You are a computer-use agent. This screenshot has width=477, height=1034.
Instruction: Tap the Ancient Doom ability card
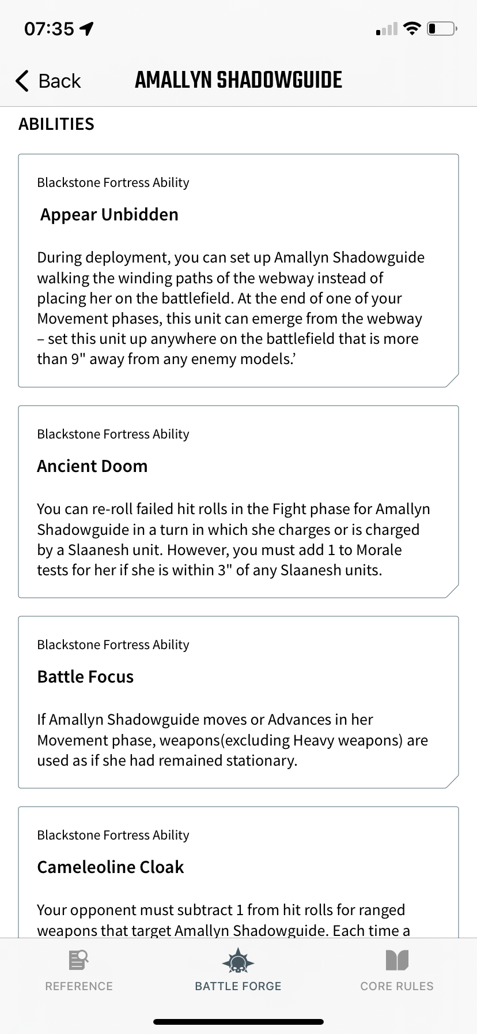238,502
